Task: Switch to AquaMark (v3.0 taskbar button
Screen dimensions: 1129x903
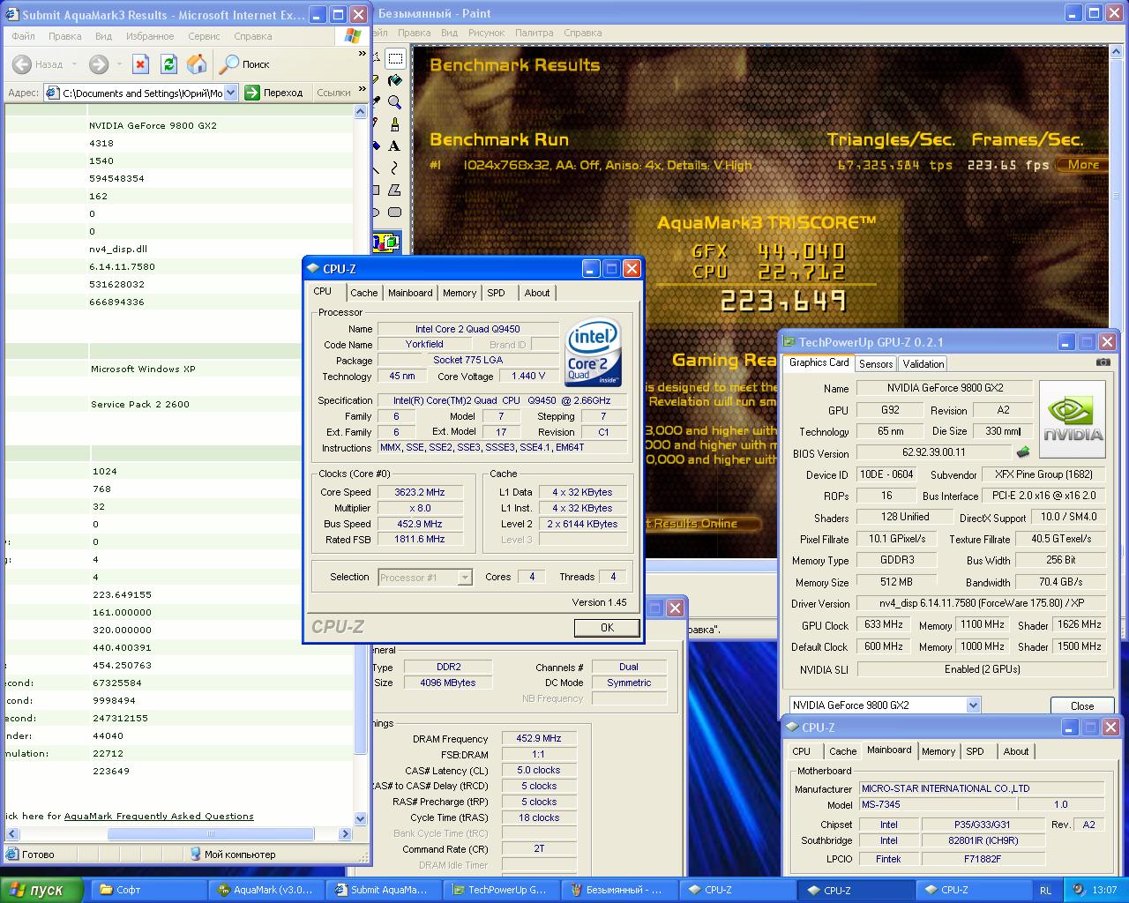Action: 267,890
